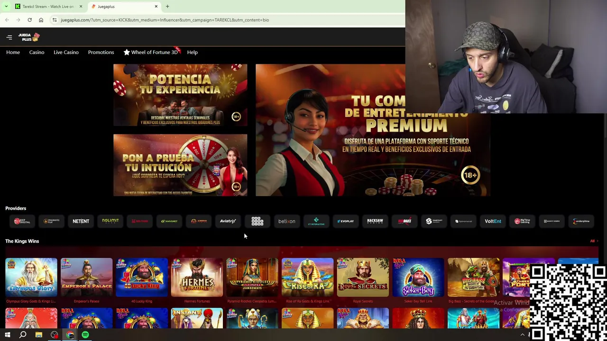The image size is (607, 341).
Task: Select the Red Tiger provider
Action: (139, 221)
